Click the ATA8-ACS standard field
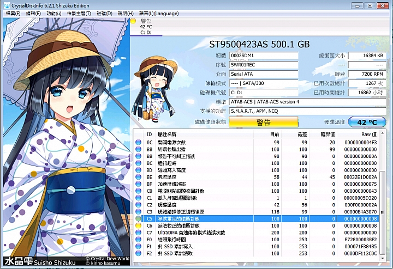The height and width of the screenshot is (269, 393). click(307, 102)
